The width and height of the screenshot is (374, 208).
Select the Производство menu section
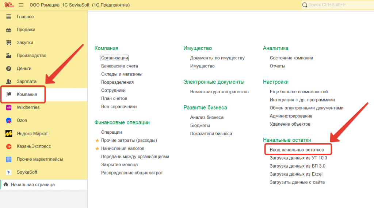(x=31, y=55)
